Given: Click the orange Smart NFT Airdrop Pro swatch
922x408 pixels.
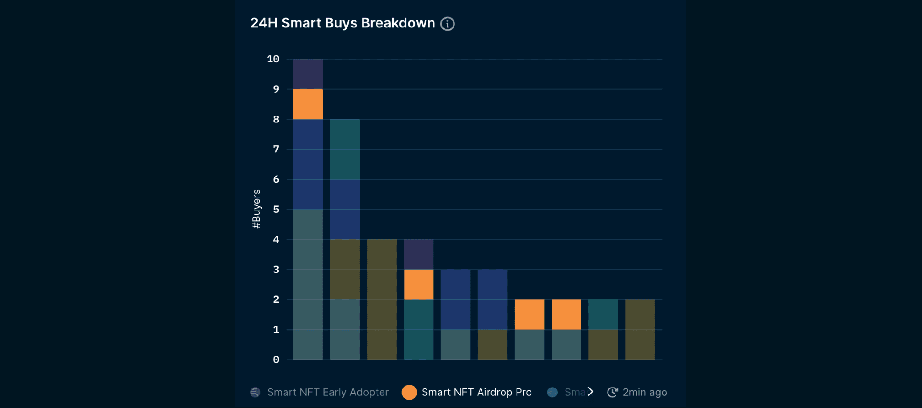Looking at the screenshot, I should 409,392.
